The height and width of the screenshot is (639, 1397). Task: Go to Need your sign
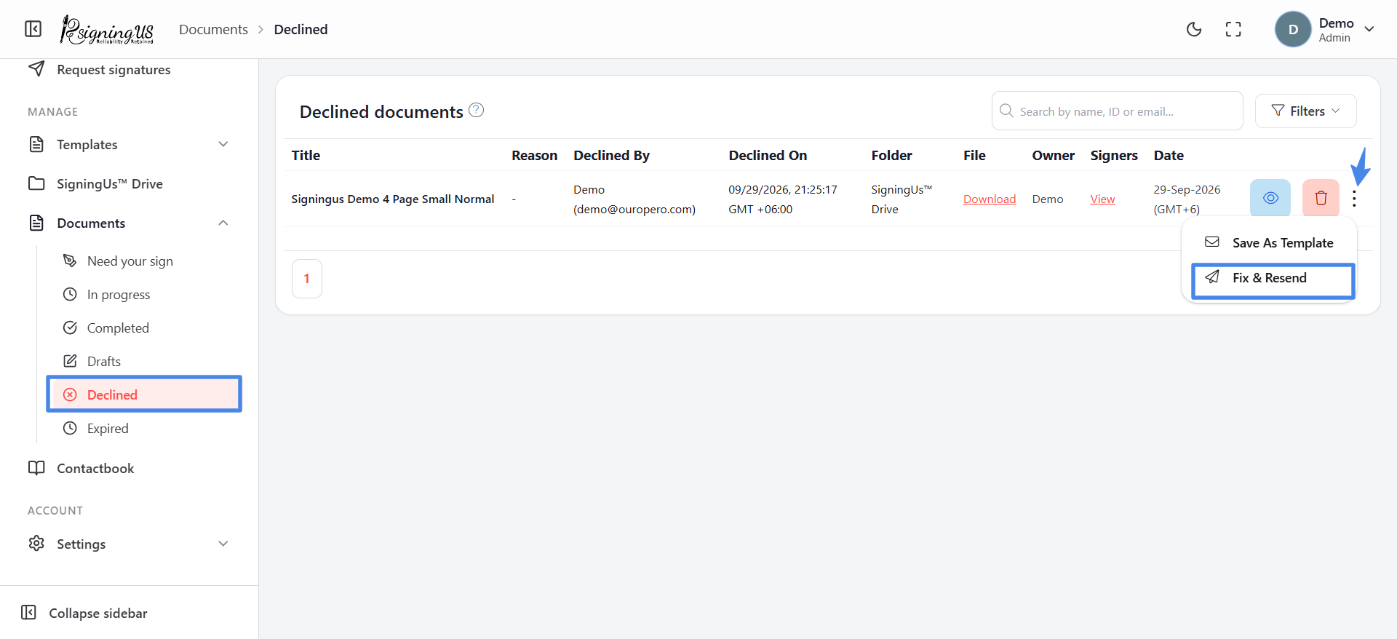click(x=130, y=261)
